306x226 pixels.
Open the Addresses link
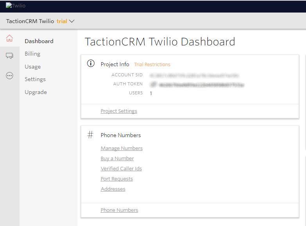[113, 189]
